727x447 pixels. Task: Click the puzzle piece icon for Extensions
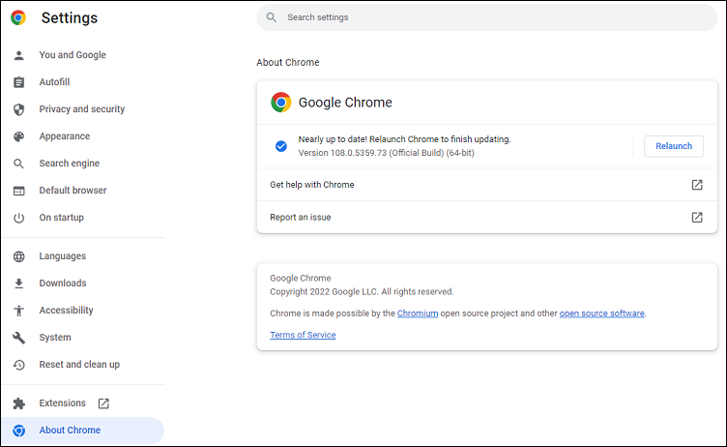point(18,403)
